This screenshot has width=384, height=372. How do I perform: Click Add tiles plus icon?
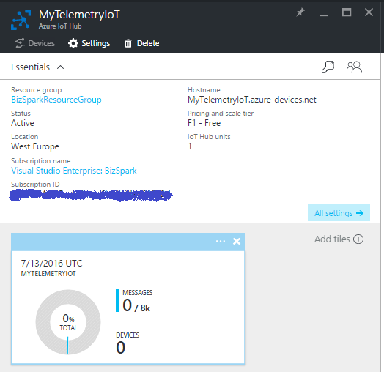(358, 239)
